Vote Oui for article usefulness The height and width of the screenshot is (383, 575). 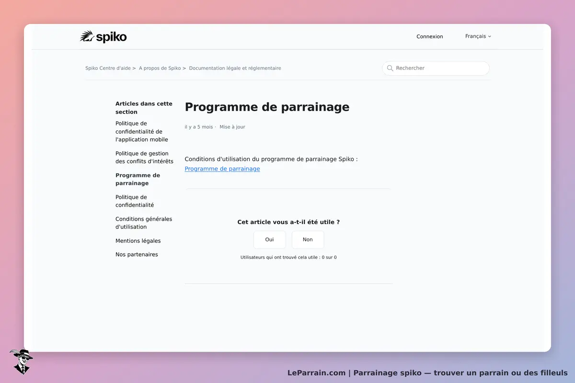[x=270, y=239]
